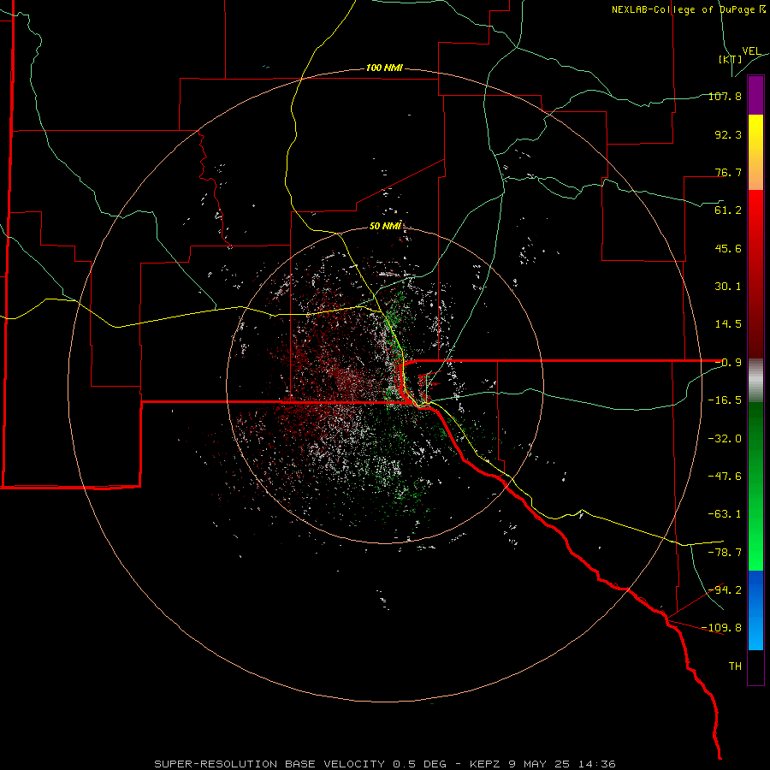Click the -47.6 legend value
770x770 pixels.
(x=725, y=477)
